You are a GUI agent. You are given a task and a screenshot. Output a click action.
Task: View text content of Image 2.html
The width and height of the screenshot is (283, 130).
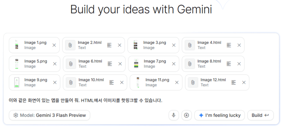109,45
